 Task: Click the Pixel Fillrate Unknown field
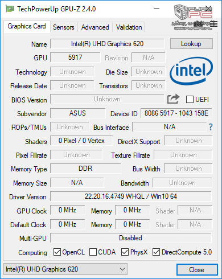coord(76,155)
